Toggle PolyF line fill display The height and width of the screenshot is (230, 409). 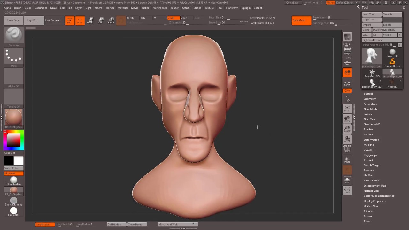(x=347, y=149)
